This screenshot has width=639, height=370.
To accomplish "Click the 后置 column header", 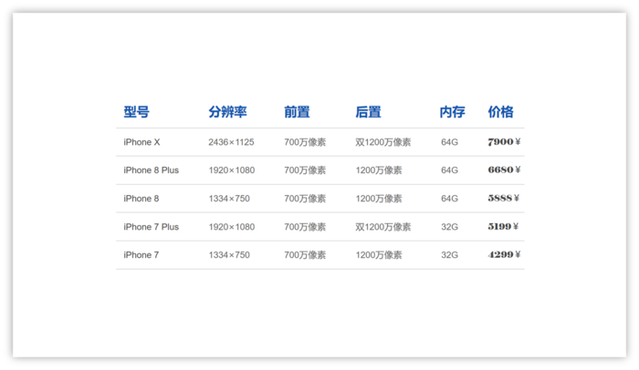I will [368, 112].
